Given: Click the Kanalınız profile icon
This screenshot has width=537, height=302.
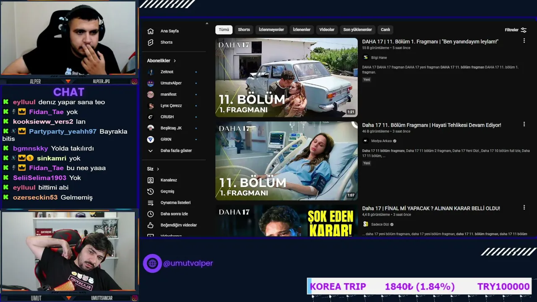Looking at the screenshot, I should [x=151, y=180].
